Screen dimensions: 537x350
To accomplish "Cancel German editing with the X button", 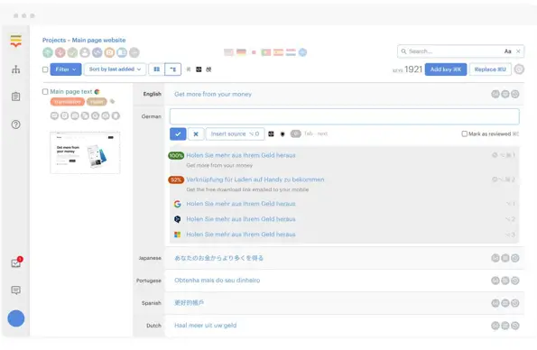I will coord(196,134).
